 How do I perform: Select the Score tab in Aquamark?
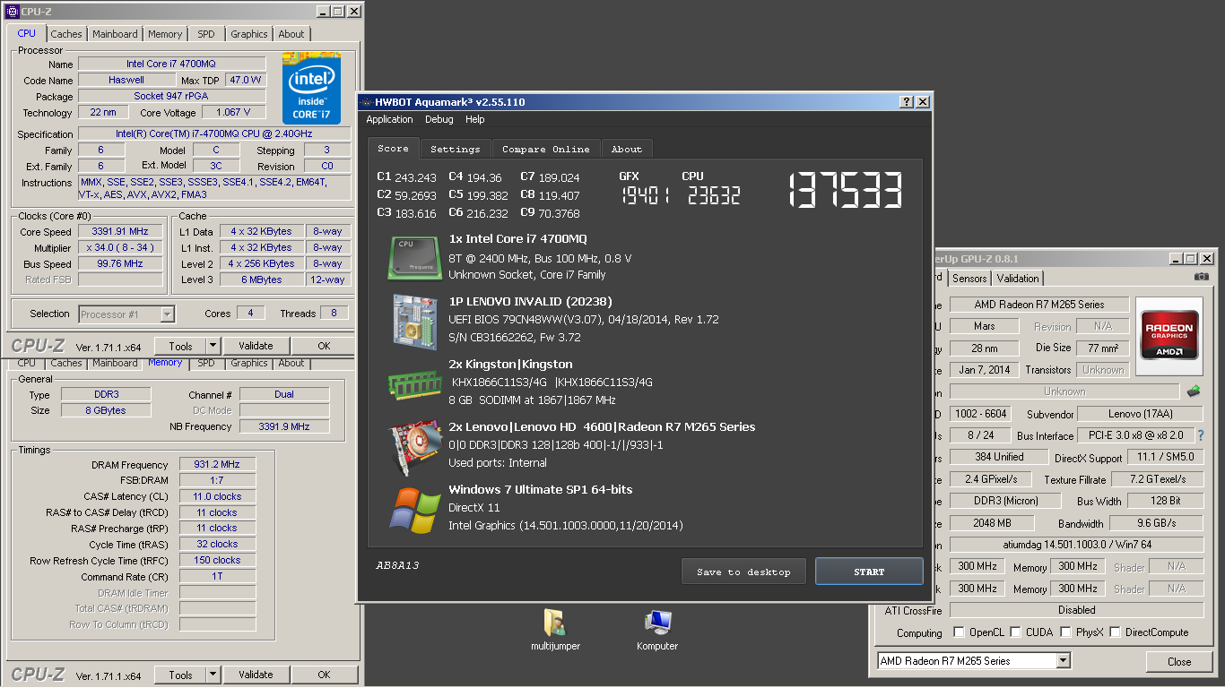(x=393, y=148)
